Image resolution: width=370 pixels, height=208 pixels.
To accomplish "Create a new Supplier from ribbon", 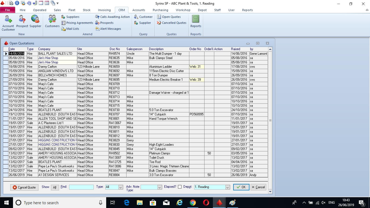I will click(x=35, y=21).
